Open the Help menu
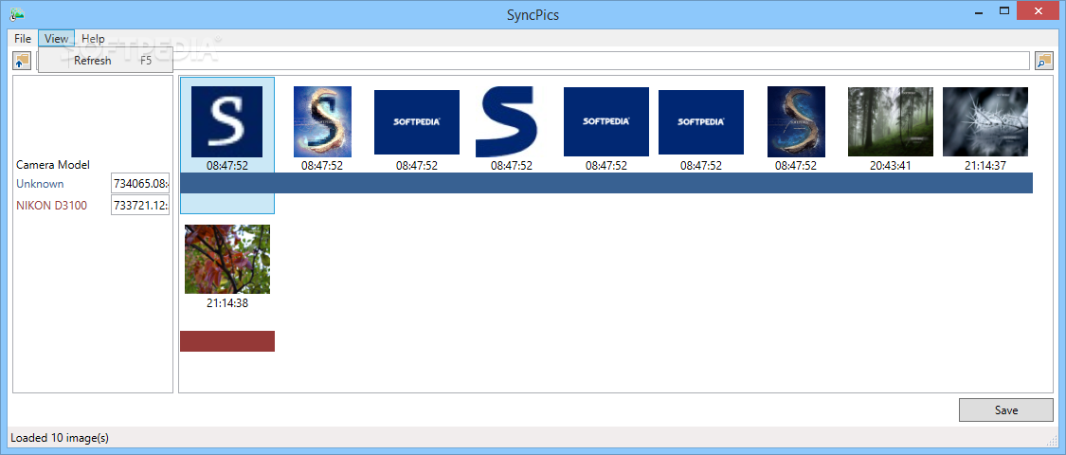Screen dimensions: 1066x455 tap(93, 39)
